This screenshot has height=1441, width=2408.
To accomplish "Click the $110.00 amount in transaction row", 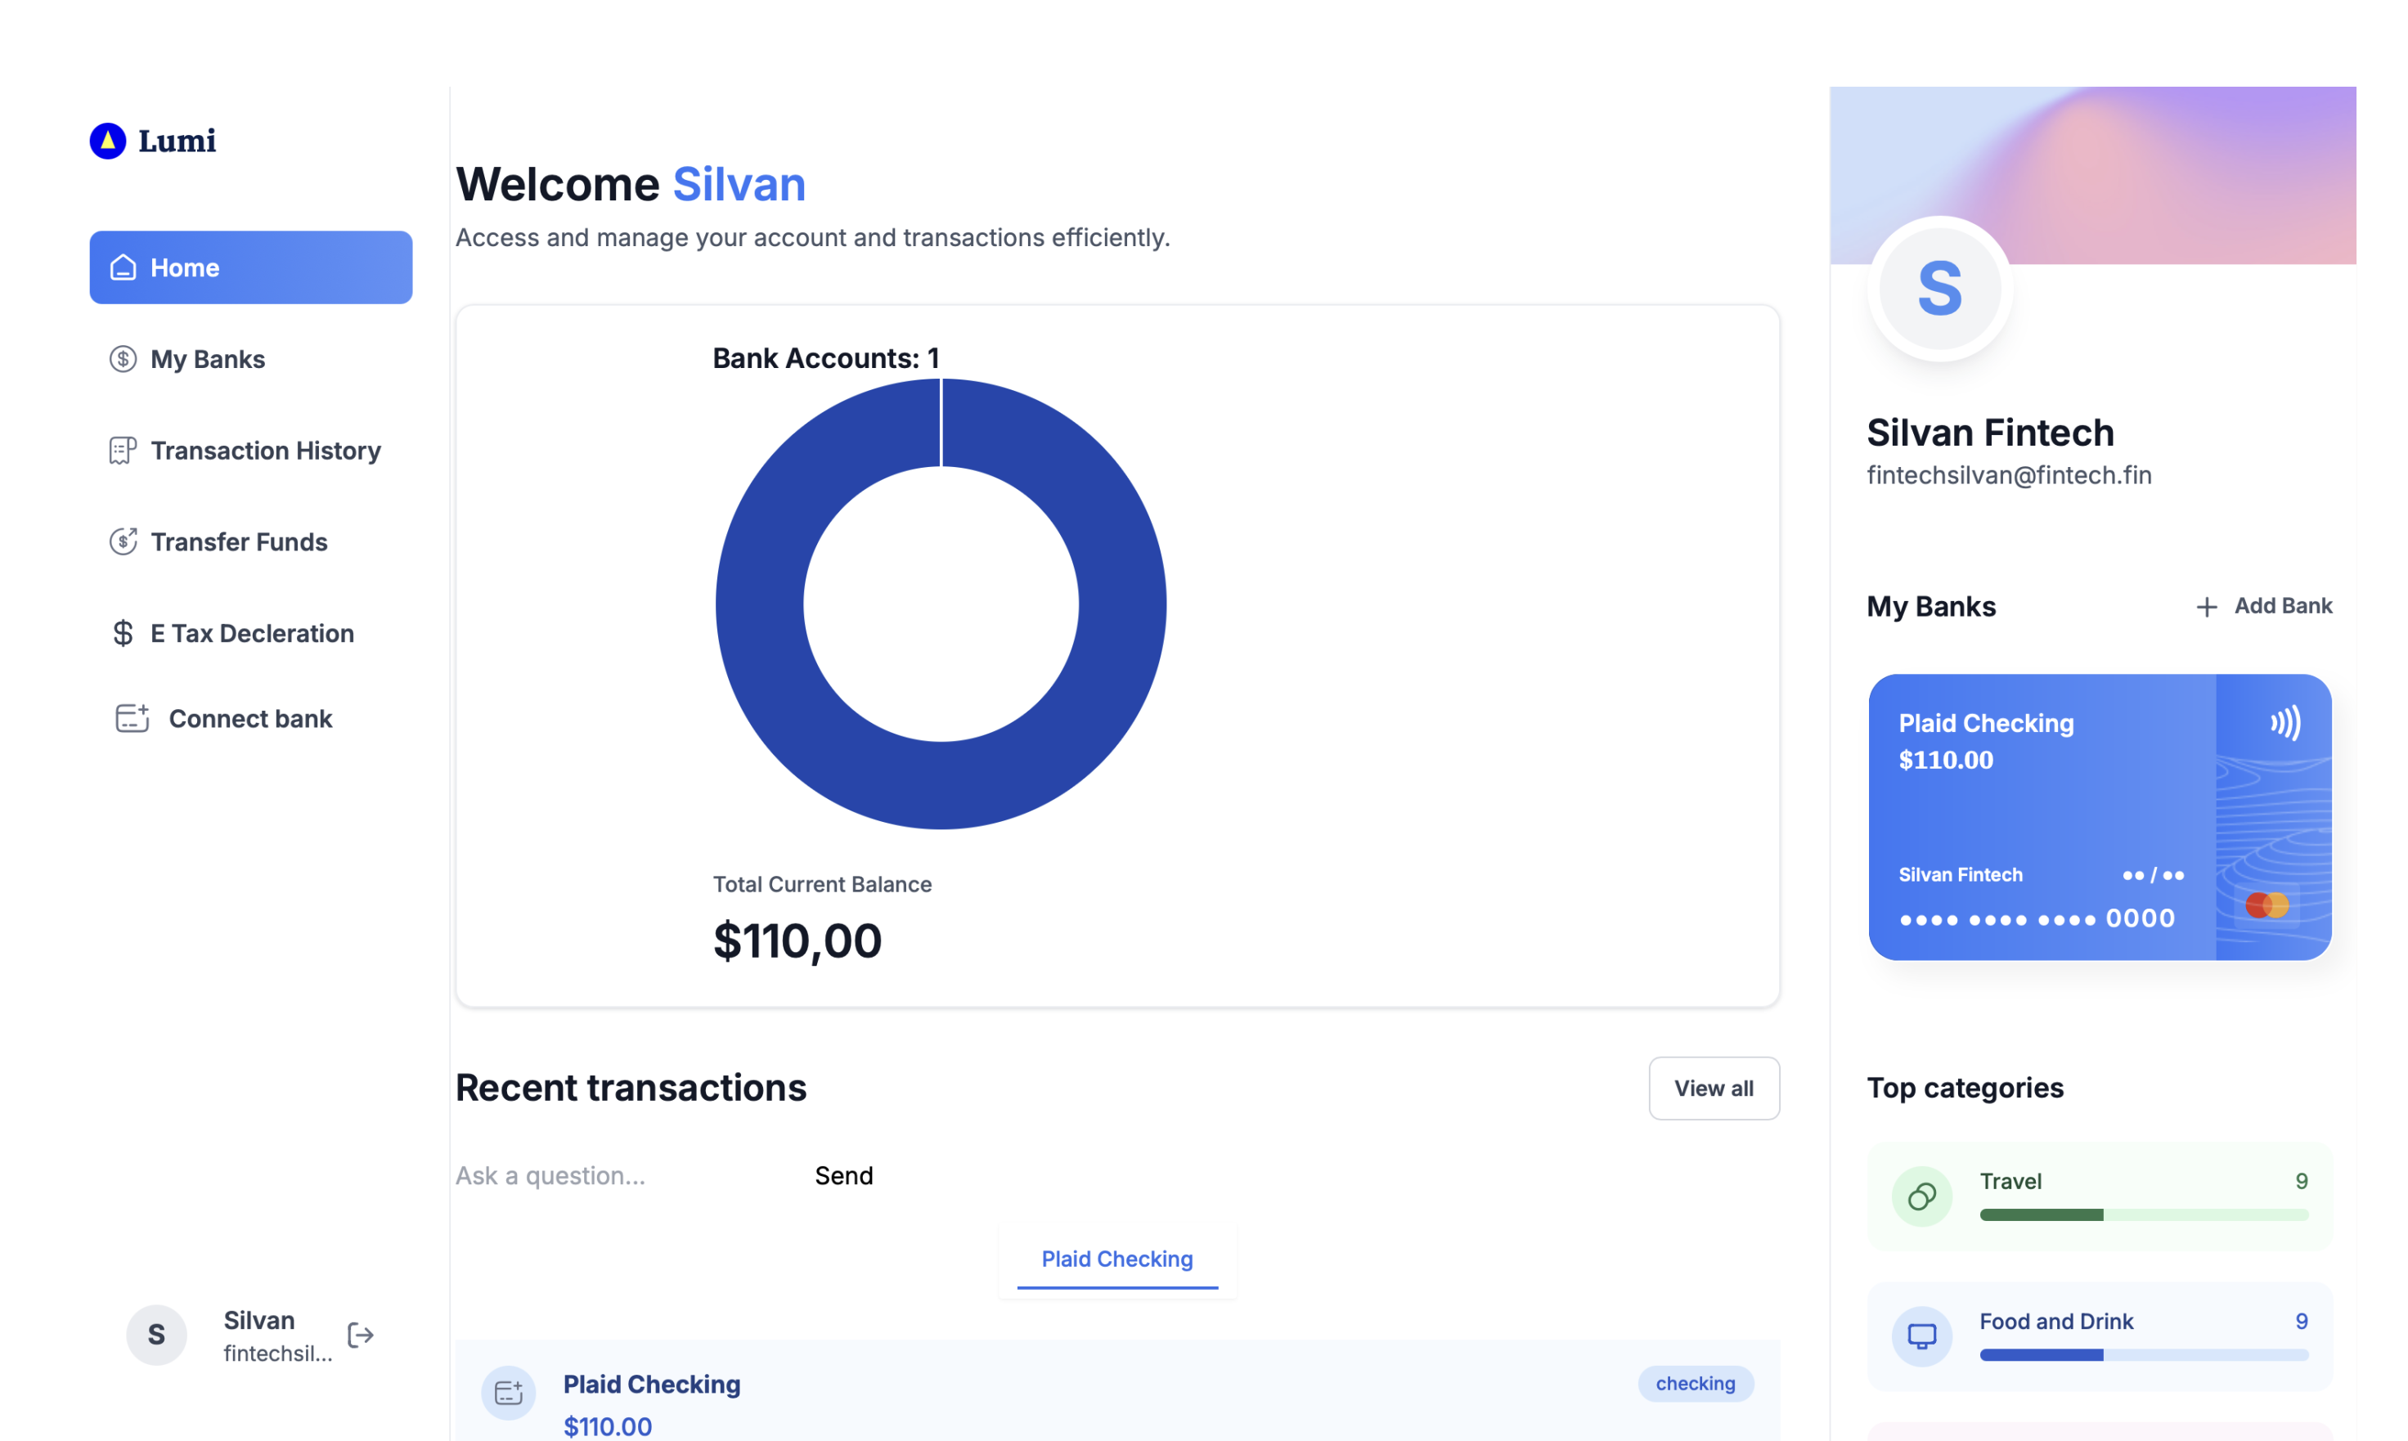I will click(608, 1426).
